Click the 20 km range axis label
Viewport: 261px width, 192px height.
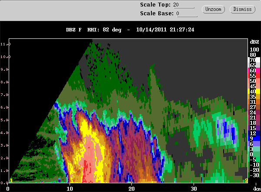pyautogui.click(x=131, y=189)
